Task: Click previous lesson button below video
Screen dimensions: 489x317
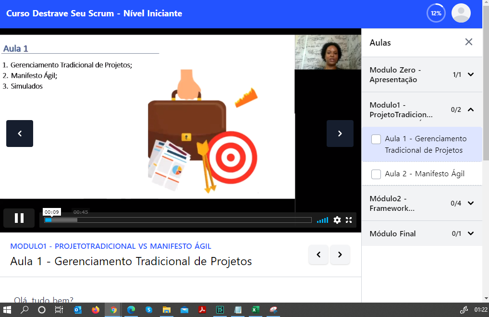Action: pyautogui.click(x=318, y=255)
